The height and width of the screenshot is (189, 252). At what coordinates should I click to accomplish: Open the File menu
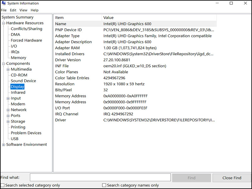pos(4,10)
